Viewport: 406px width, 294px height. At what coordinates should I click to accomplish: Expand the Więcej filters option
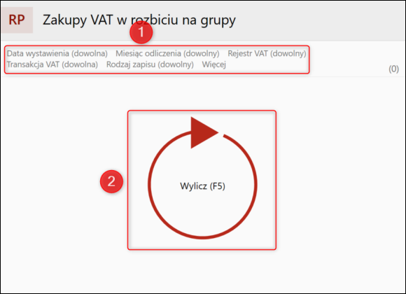(x=214, y=64)
